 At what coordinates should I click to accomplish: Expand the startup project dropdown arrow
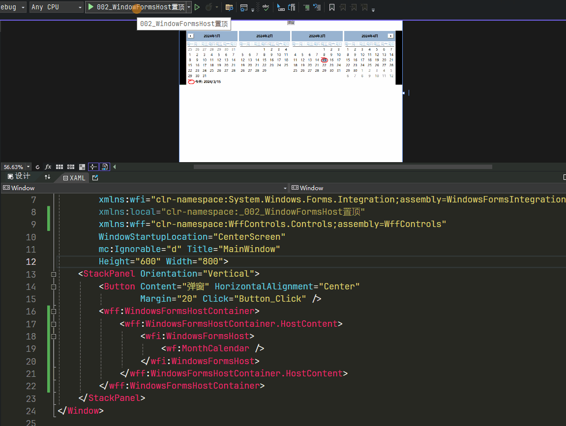189,7
